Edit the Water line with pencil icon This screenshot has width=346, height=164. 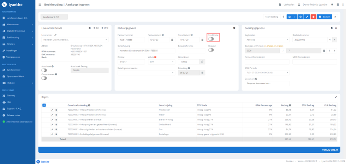coord(52,114)
